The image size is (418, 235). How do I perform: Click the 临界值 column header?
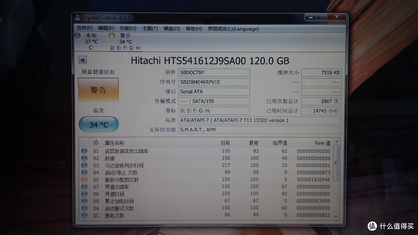(x=280, y=143)
